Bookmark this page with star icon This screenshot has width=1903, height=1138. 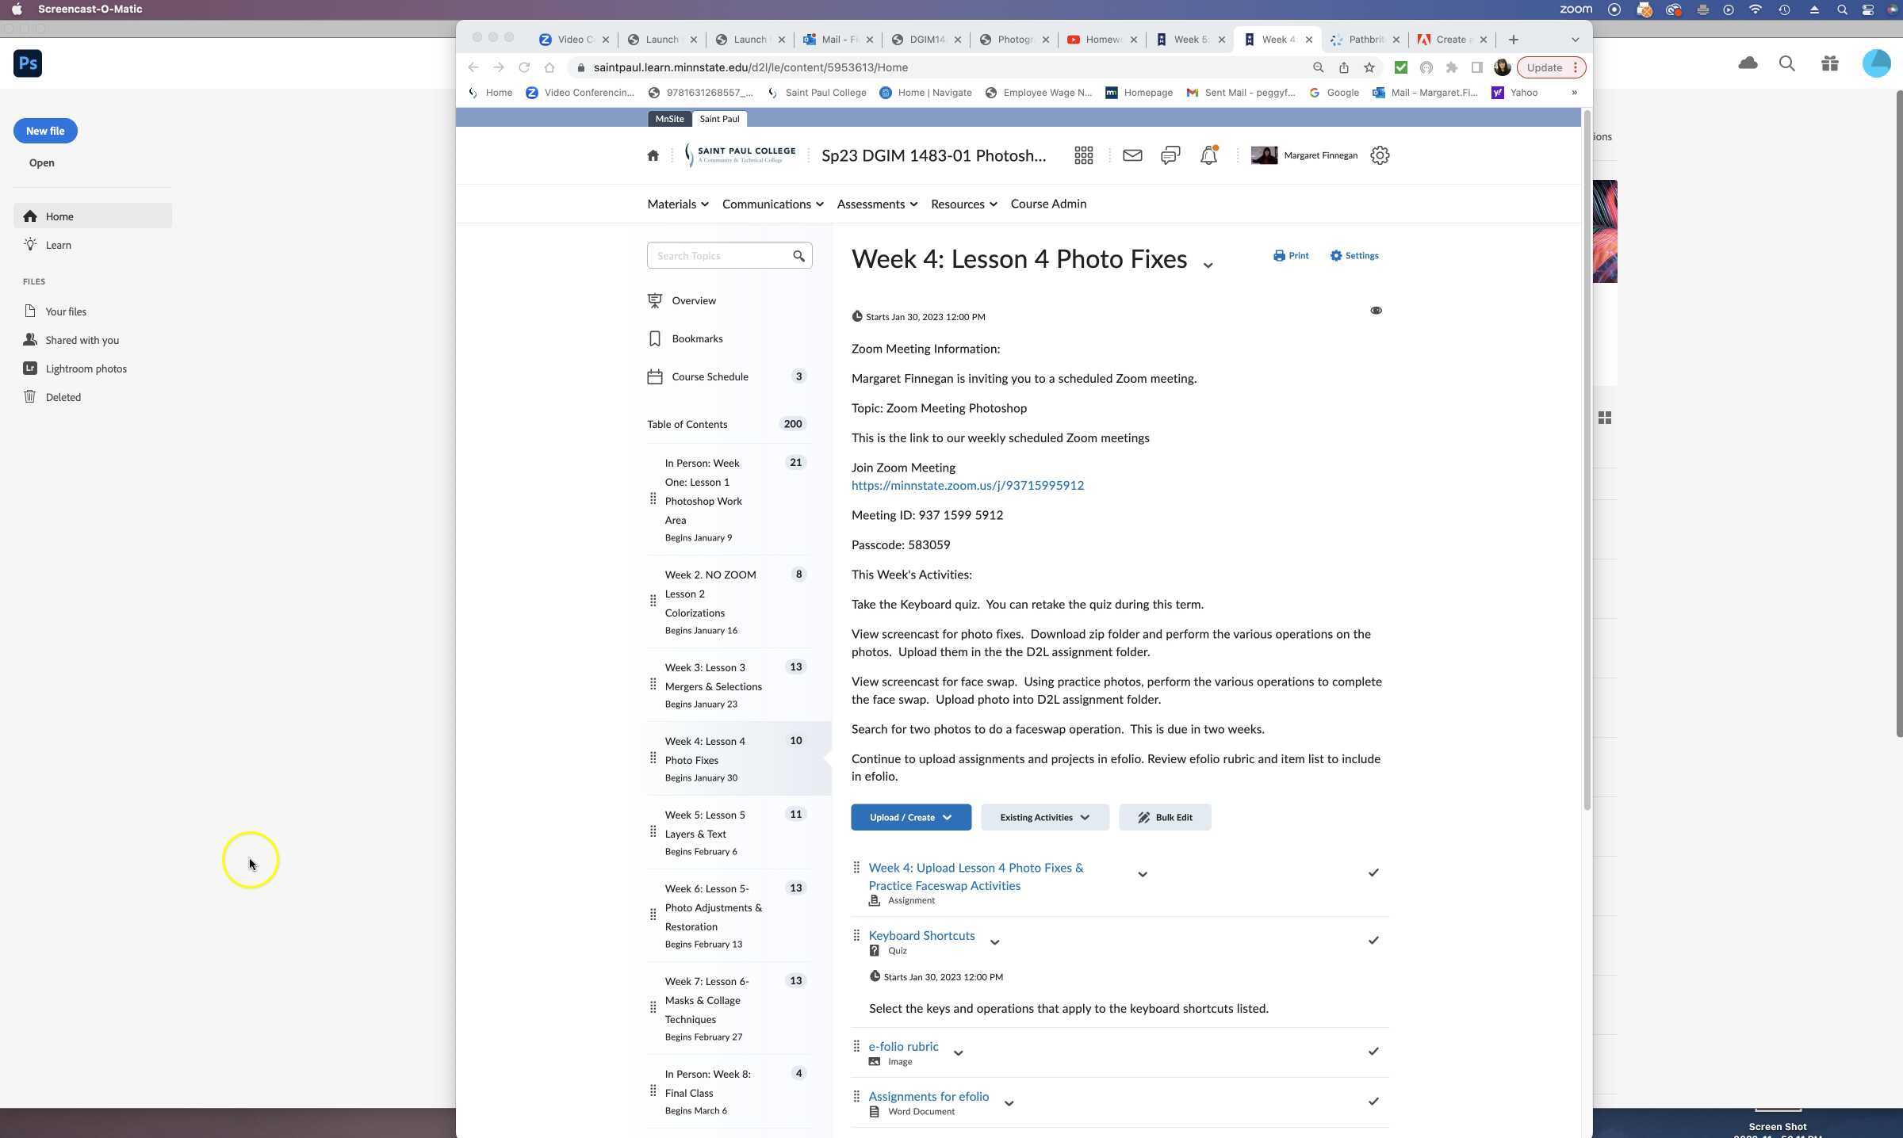[1369, 67]
